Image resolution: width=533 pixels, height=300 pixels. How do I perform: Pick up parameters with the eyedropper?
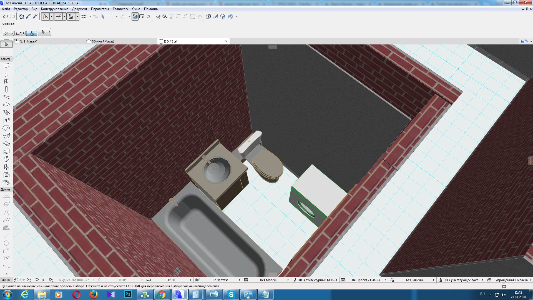(x=28, y=16)
